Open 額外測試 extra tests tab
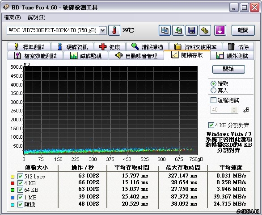The width and height of the screenshot is (262, 215). 232,56
